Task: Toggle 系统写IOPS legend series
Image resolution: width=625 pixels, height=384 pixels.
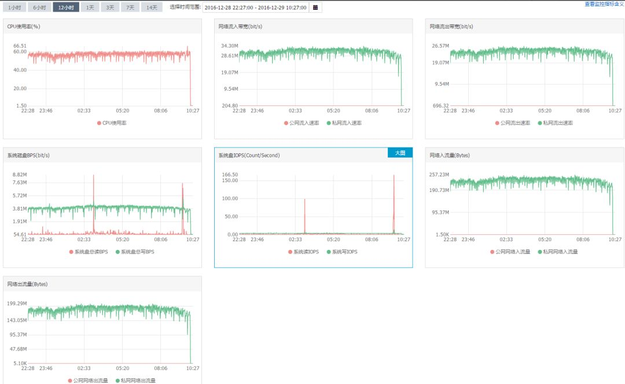Action: (x=342, y=252)
